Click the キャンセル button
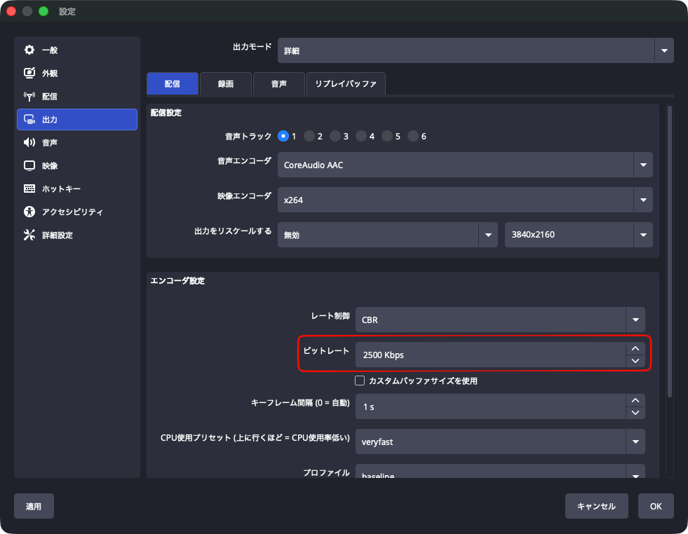The image size is (688, 534). coord(596,507)
